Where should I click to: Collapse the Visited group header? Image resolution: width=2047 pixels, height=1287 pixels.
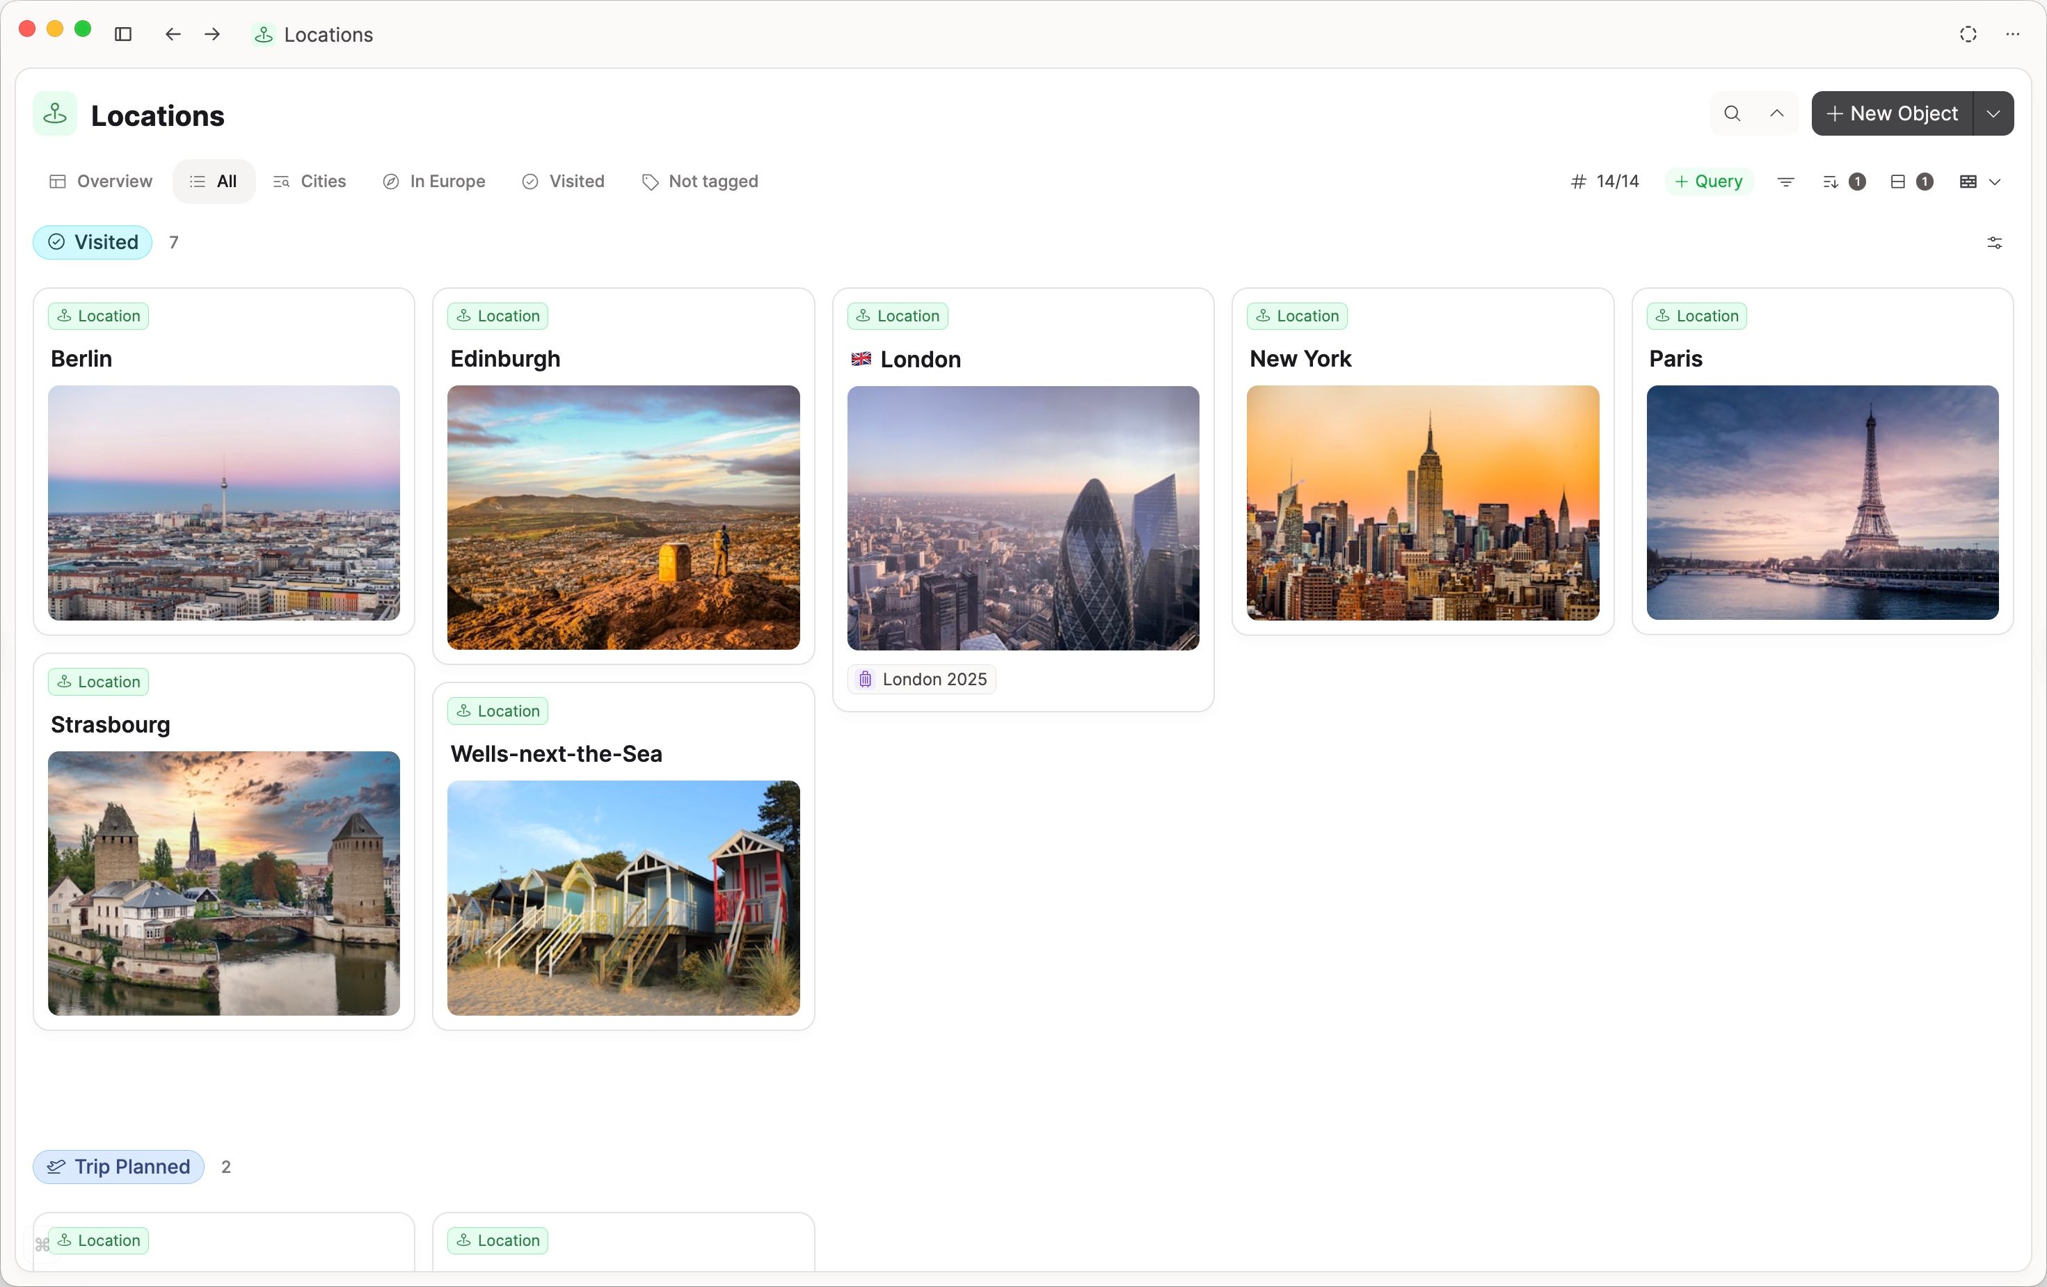pos(92,242)
